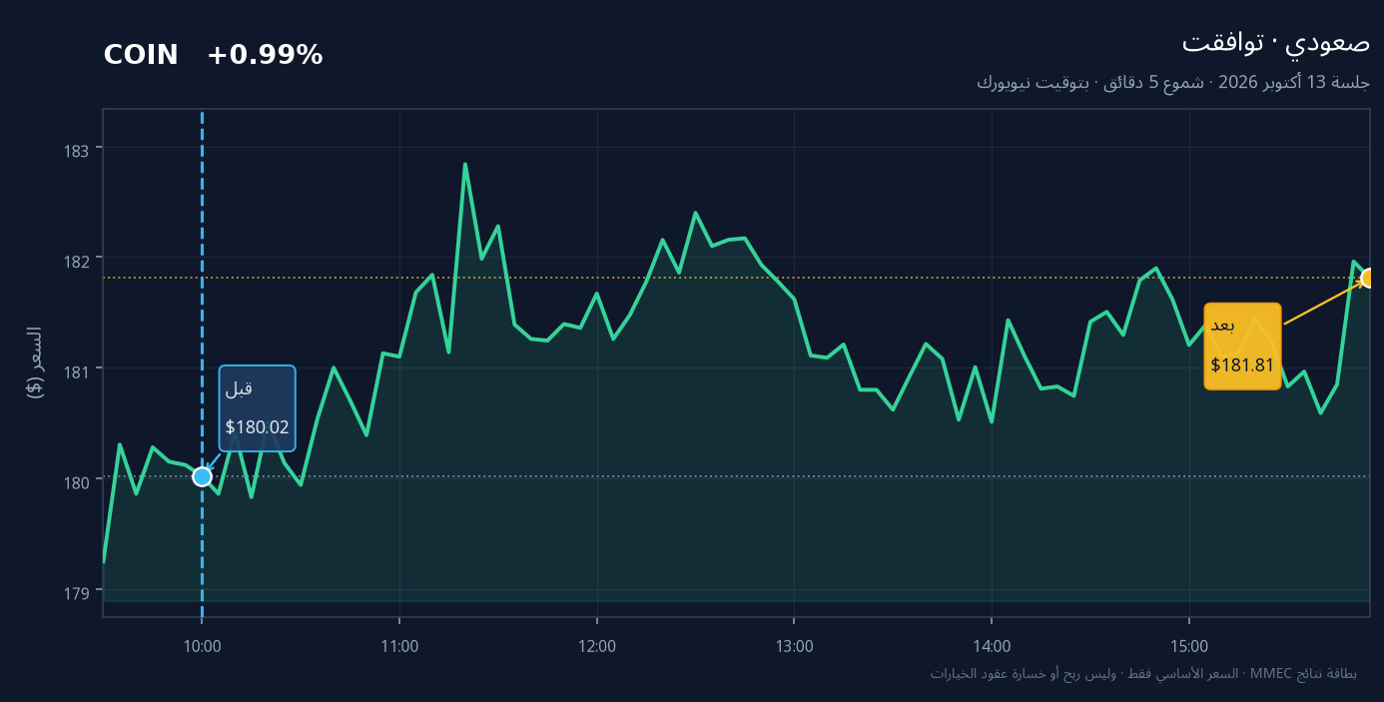Select the yellow $181.81 annotation box
This screenshot has height=702, width=1384.
[x=1242, y=346]
